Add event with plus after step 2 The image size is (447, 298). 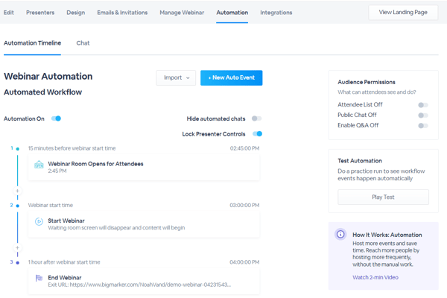[17, 248]
